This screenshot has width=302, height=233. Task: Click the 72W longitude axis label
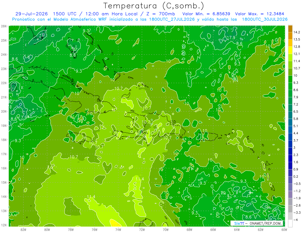tap(142, 229)
